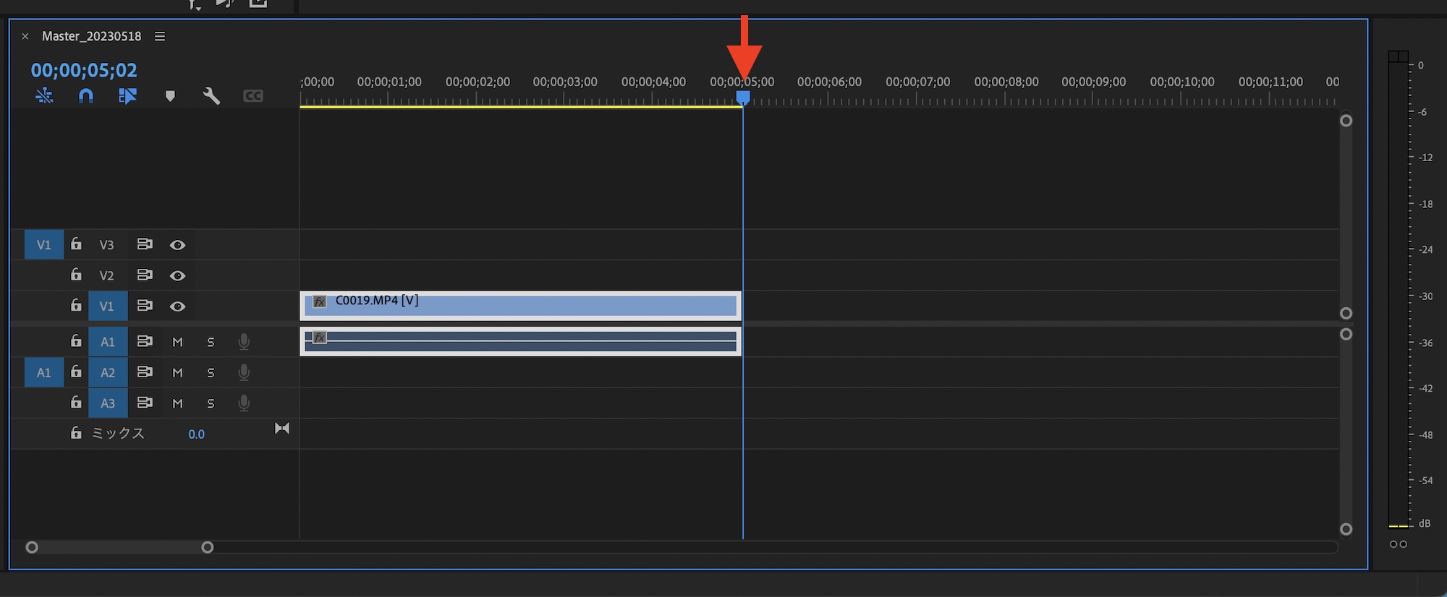Toggle sync lock on V3 track
The width and height of the screenshot is (1447, 597).
tap(145, 244)
